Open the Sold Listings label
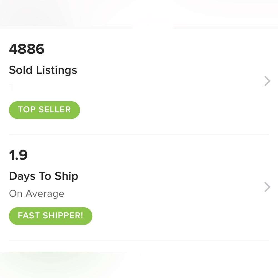 coord(43,70)
